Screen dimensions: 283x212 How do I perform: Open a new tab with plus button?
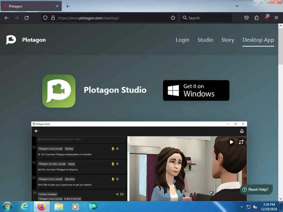tap(67, 6)
